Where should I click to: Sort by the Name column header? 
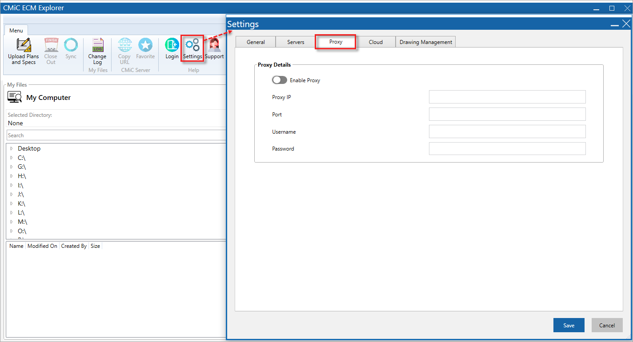pos(16,246)
